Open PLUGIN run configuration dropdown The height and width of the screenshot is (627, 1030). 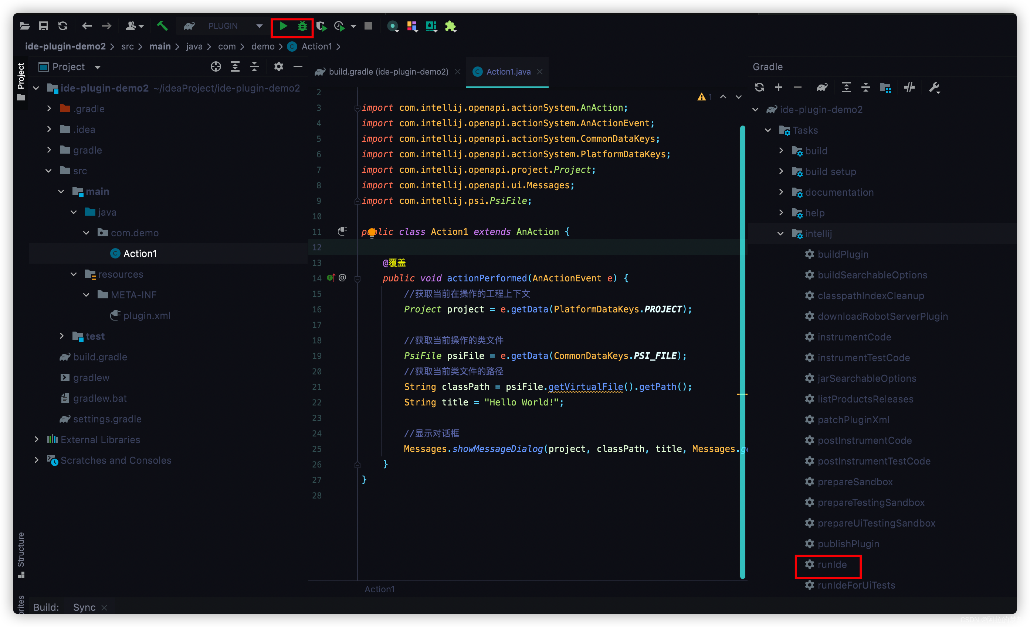tap(259, 26)
